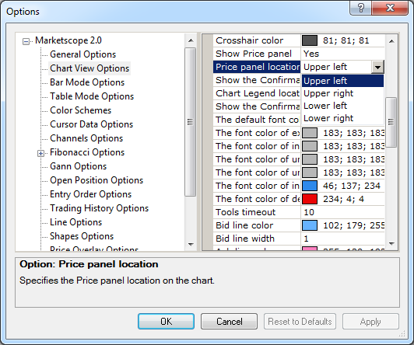Screen dimensions: 414x345
Task: Choose Upper left in the dropdown list
Action: (x=342, y=81)
